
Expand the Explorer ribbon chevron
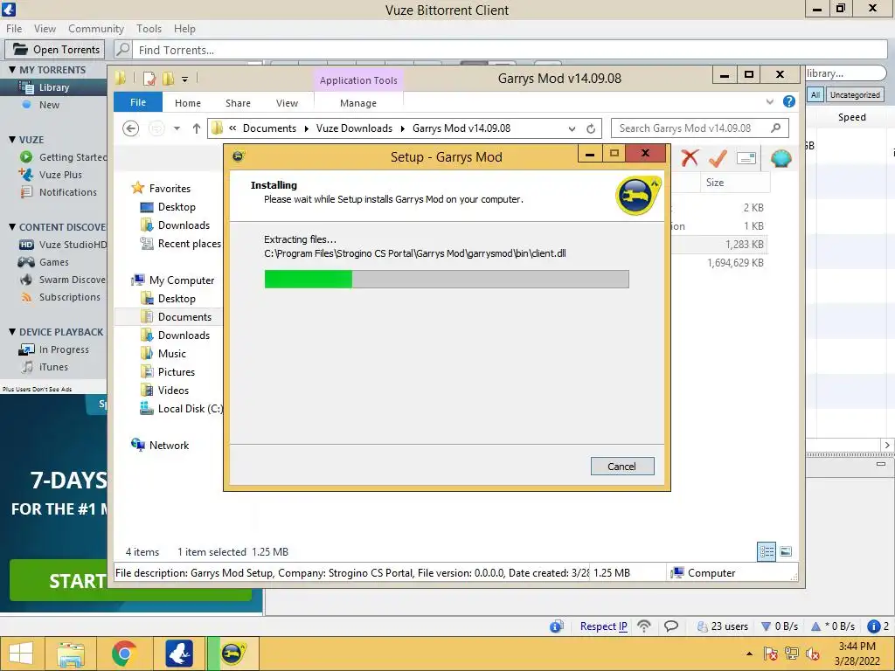(x=769, y=102)
